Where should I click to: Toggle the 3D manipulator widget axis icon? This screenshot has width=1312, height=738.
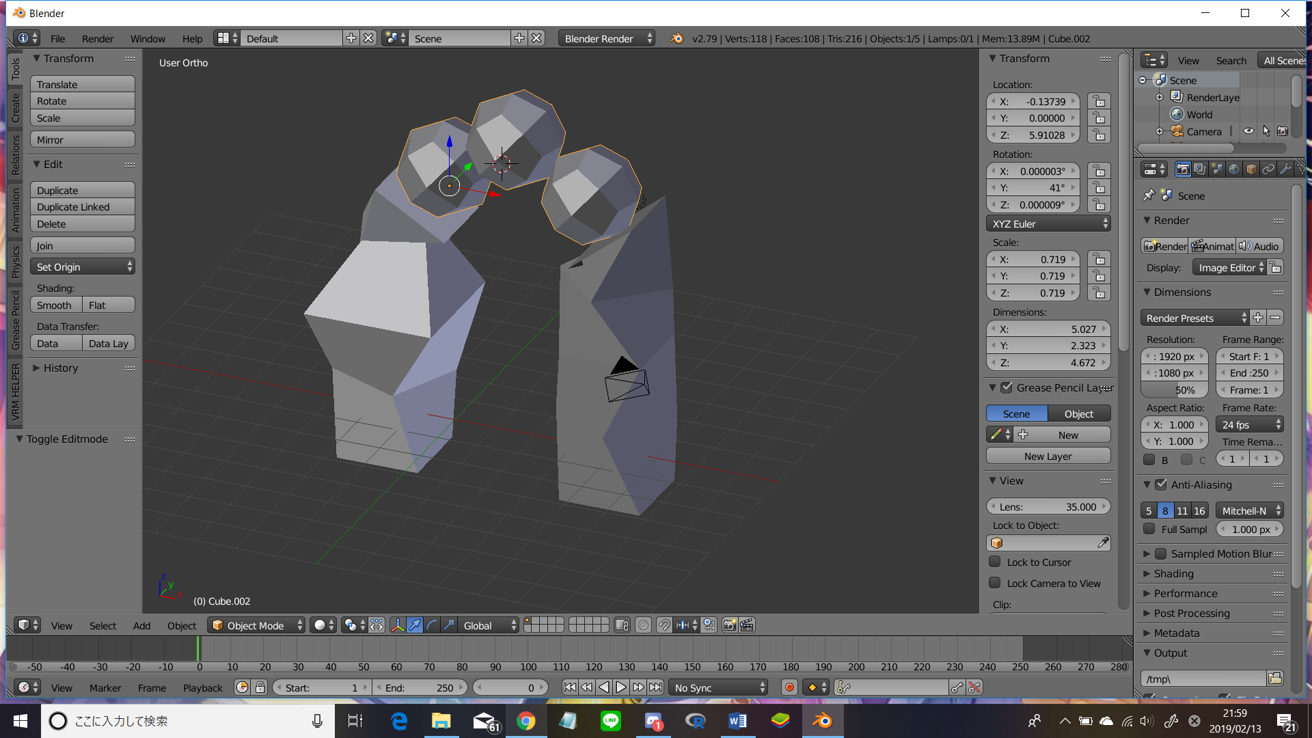(x=398, y=625)
